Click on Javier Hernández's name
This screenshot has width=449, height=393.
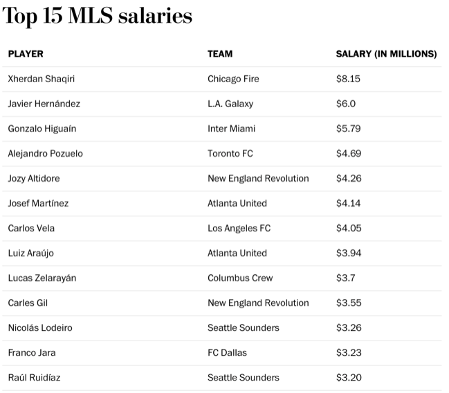44,104
